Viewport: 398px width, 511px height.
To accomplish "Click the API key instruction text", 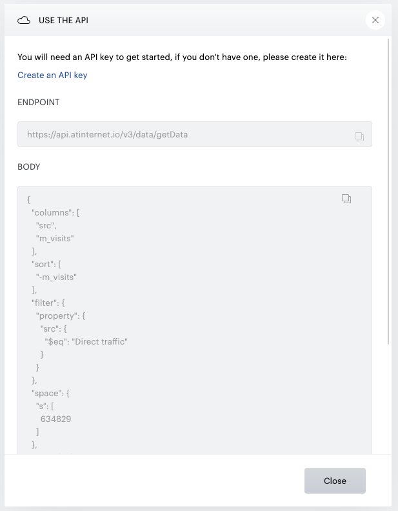I will [x=182, y=57].
